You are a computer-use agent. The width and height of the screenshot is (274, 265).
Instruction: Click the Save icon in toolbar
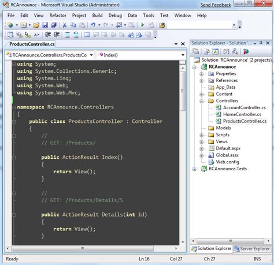point(45,25)
